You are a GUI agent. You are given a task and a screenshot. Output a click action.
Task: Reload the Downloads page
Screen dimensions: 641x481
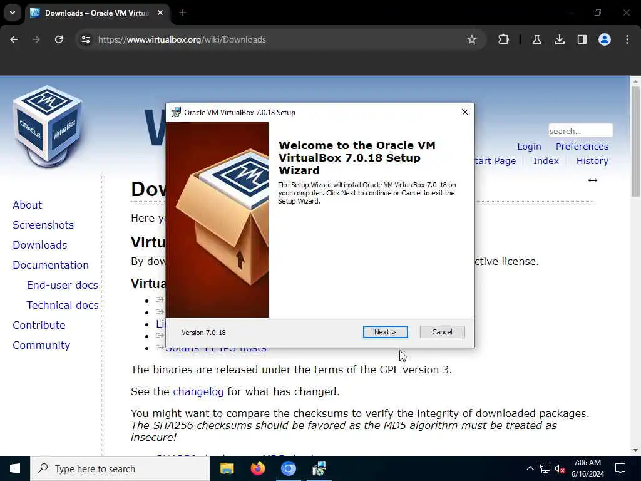pos(59,39)
